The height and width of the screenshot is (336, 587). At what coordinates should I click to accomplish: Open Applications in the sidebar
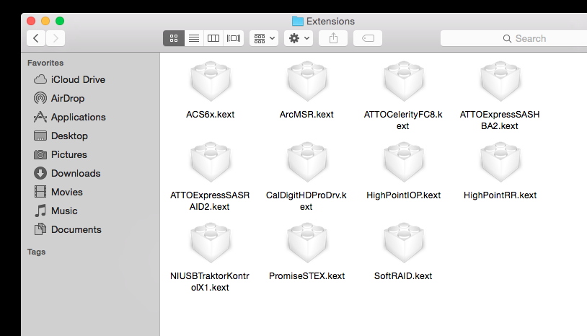click(70, 117)
